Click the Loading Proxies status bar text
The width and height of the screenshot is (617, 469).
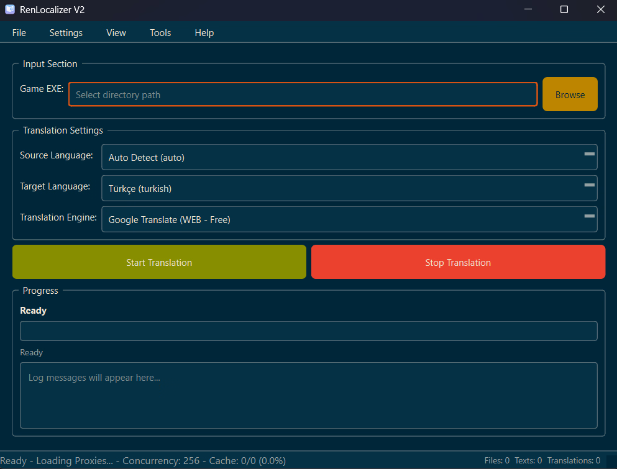(x=75, y=461)
